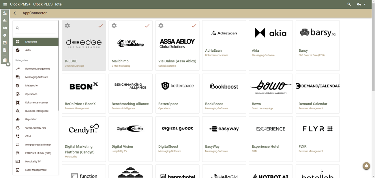Viewport: 375px width, 178px height.
Task: Click the "Kategorien" heading
Action: tap(22, 60)
